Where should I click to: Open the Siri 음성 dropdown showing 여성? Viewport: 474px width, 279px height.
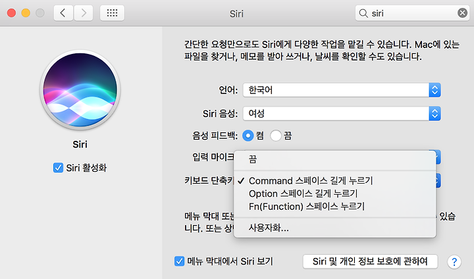click(x=342, y=114)
